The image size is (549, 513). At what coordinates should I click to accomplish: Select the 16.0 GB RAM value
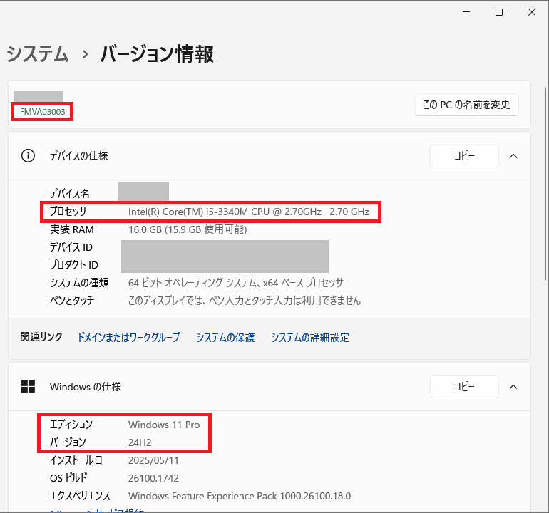click(188, 229)
